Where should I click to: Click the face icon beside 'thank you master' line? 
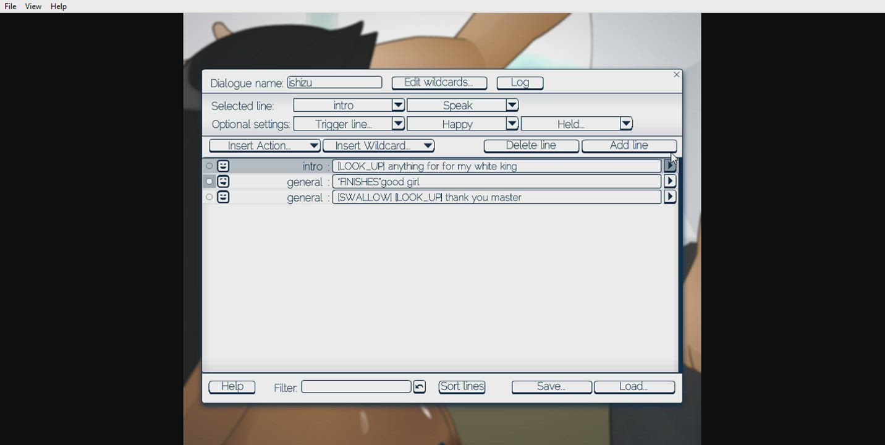tap(223, 197)
